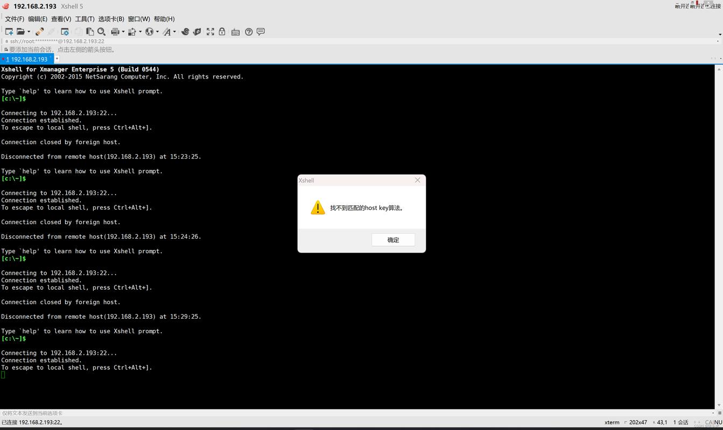Open the compose bar hamburger menu
The width and height of the screenshot is (723, 430).
tap(720, 413)
